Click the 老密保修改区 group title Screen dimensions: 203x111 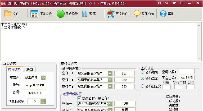pyautogui.click(x=72, y=94)
